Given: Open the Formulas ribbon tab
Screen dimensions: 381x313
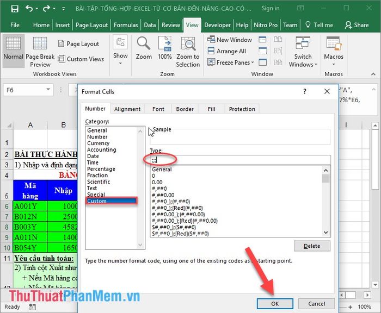Looking at the screenshot, I should (x=126, y=25).
